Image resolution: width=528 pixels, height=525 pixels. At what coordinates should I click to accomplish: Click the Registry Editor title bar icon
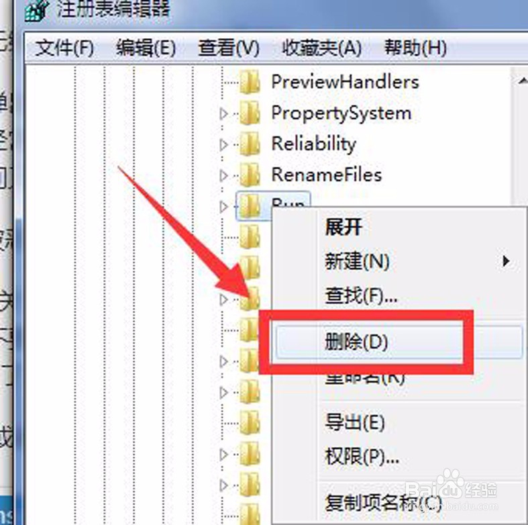37,10
